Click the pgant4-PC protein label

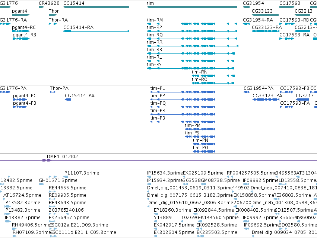[x=25, y=96]
